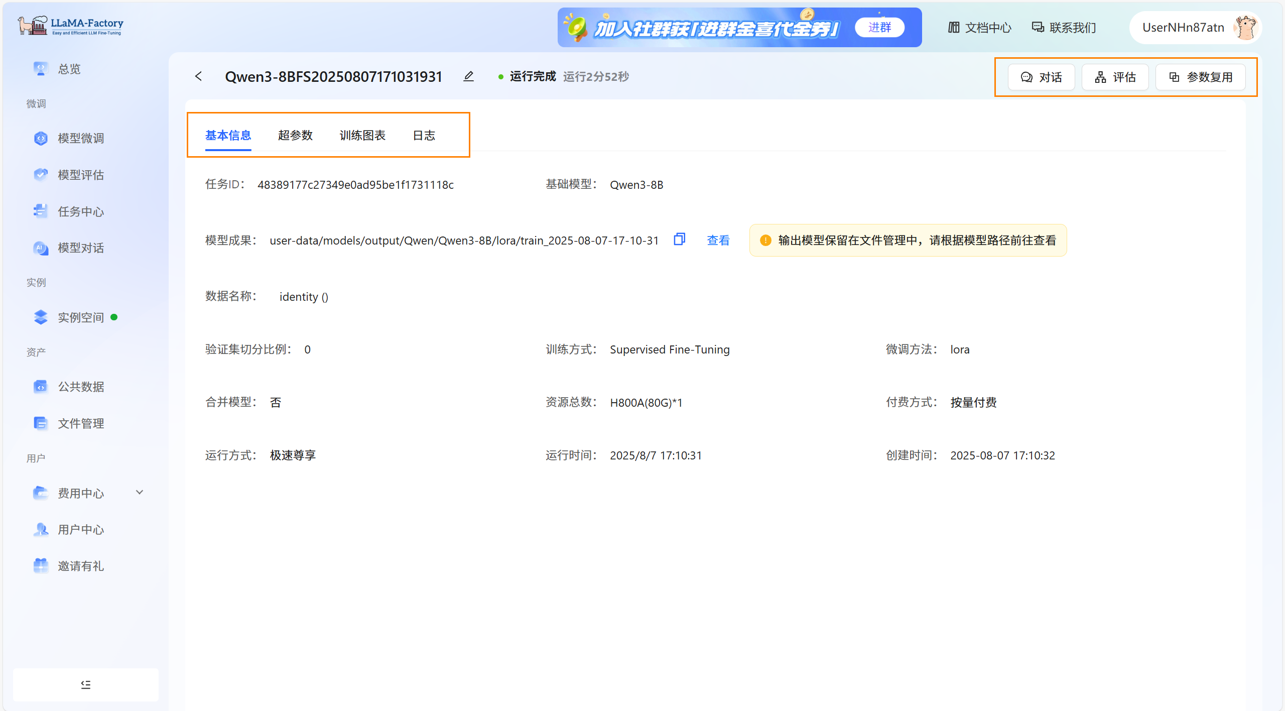
Task: Open 模型对话 in the sidebar
Action: pyautogui.click(x=80, y=248)
